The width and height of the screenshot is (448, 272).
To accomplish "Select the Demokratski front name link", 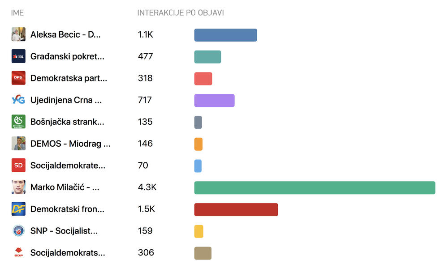I will point(67,209).
